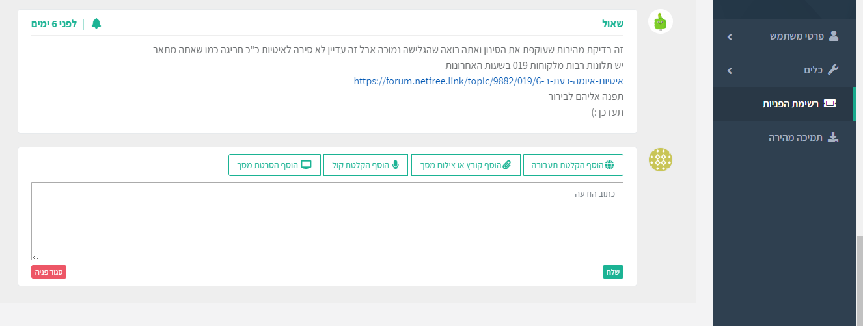Click שאול's green avatar image
The height and width of the screenshot is (326, 863).
[x=661, y=22]
